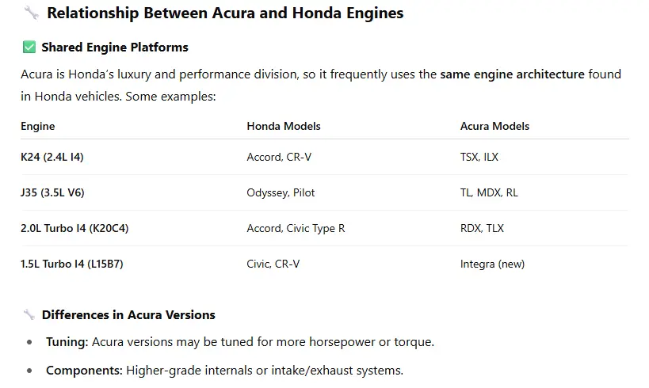Screen dimensions: 649x388
Task: Select the Integra (new) cell
Action: pos(492,264)
